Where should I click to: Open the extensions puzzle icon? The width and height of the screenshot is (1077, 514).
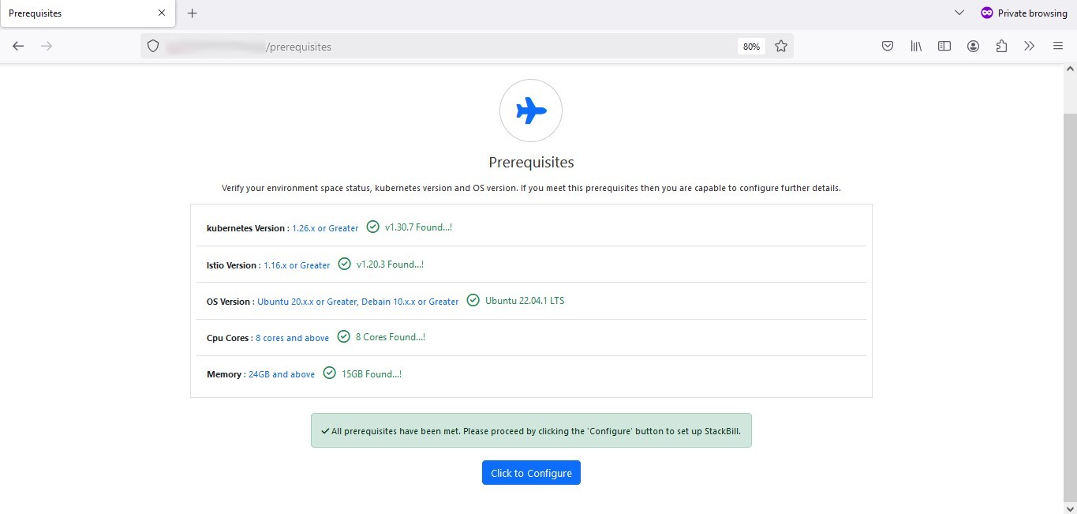click(1001, 47)
